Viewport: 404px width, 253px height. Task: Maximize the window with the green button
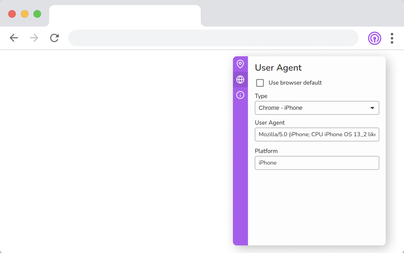[37, 14]
